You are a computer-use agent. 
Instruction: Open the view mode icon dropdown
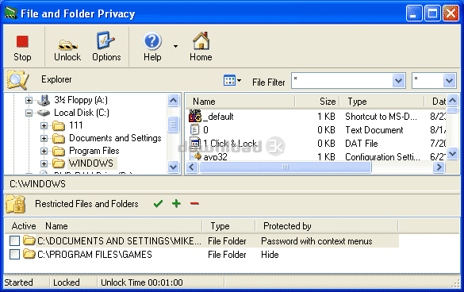pyautogui.click(x=232, y=80)
